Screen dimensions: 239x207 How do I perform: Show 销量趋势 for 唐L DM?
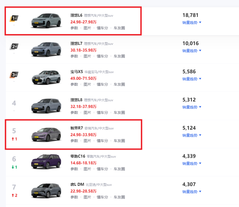click(192, 191)
